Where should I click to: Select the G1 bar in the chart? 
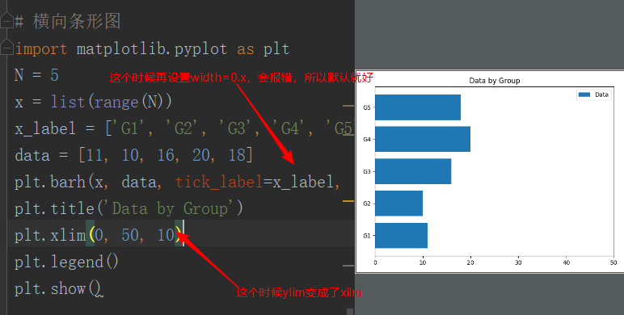401,236
